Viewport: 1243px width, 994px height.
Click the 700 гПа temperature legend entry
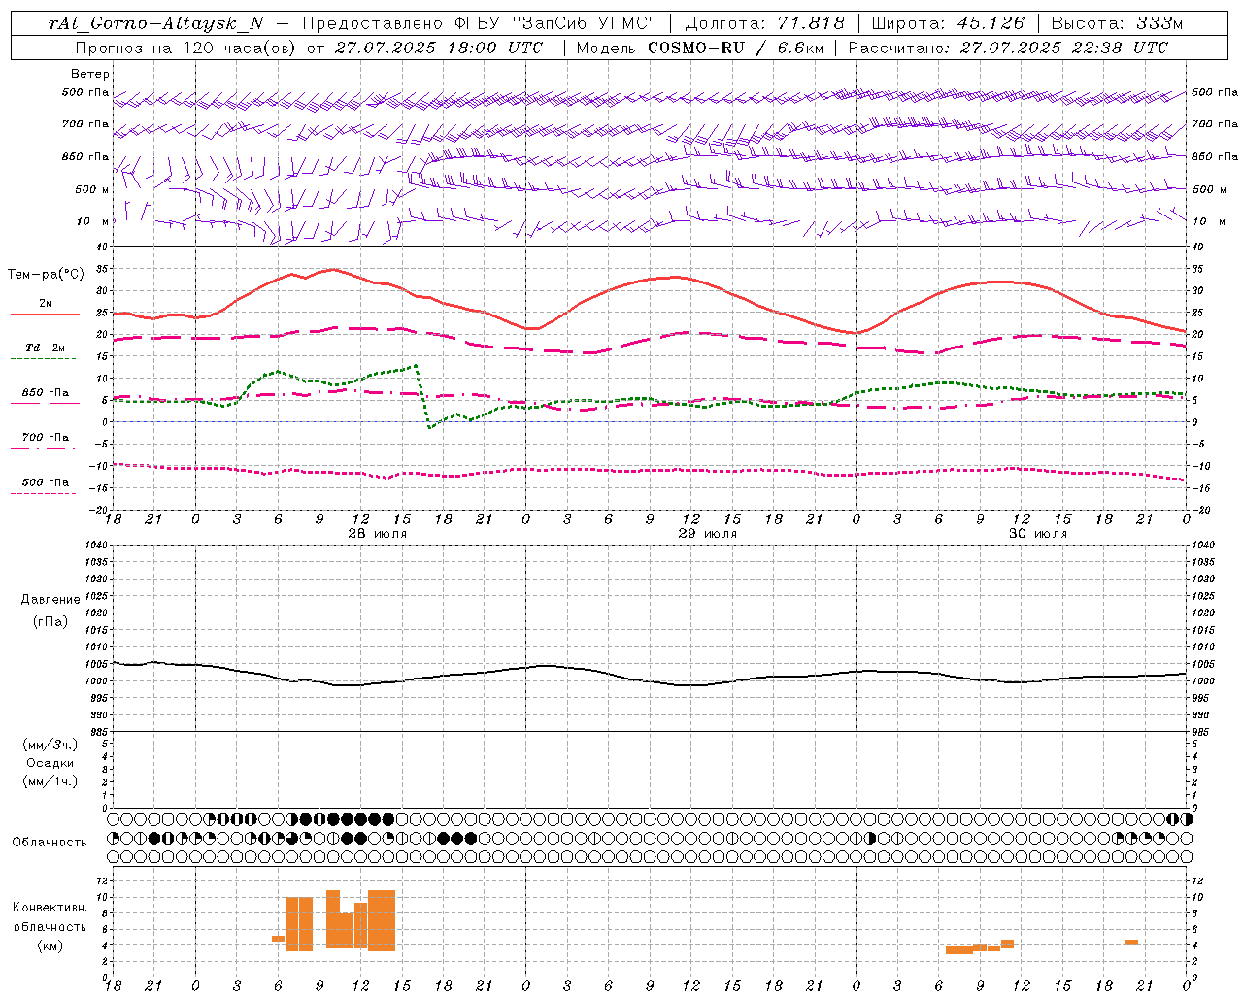tap(45, 438)
